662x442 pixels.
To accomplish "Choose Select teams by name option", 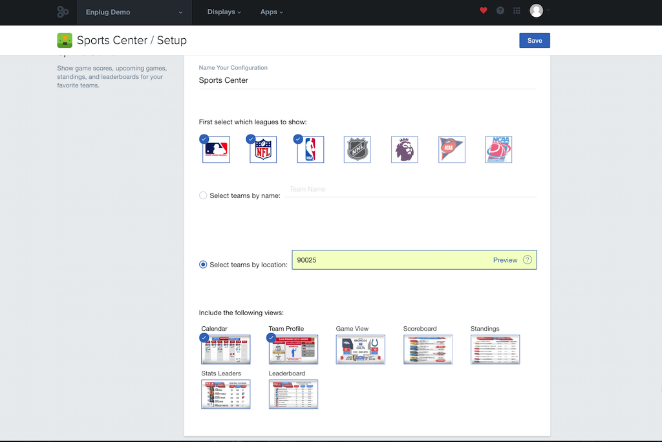I will click(x=203, y=195).
